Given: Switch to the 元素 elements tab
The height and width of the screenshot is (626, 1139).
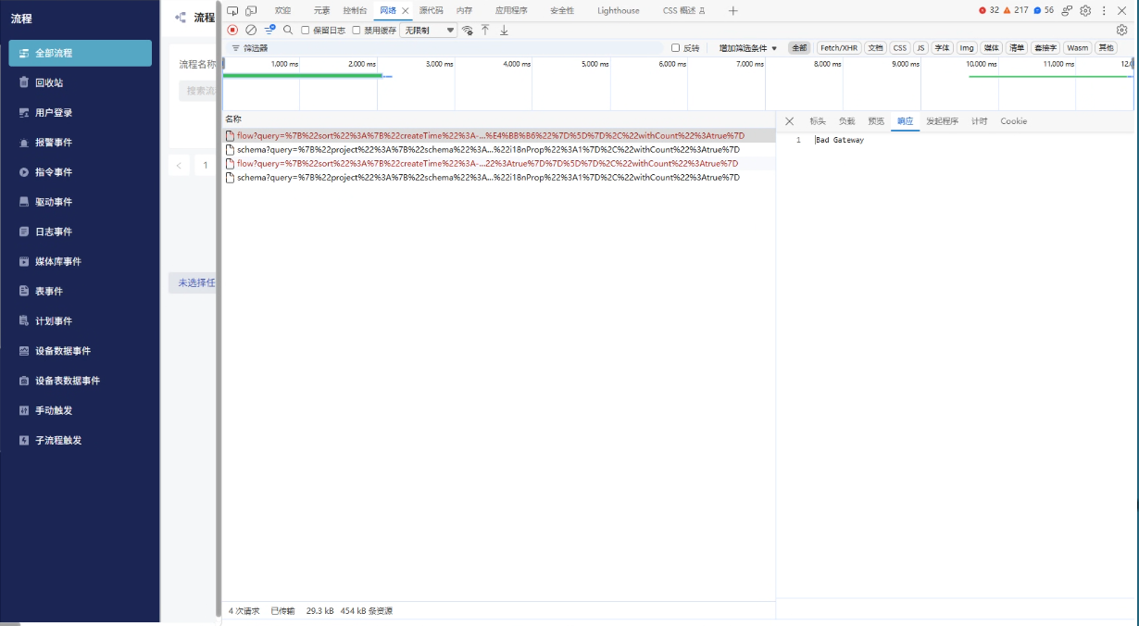Looking at the screenshot, I should pos(321,10).
